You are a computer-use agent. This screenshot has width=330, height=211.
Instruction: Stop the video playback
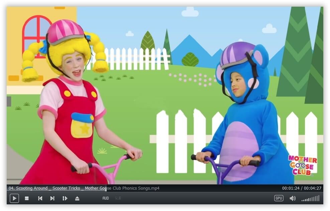(27, 198)
